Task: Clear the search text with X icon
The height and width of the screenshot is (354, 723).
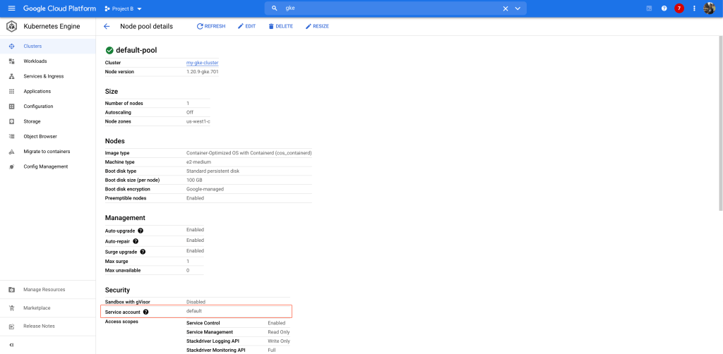Action: [x=505, y=8]
